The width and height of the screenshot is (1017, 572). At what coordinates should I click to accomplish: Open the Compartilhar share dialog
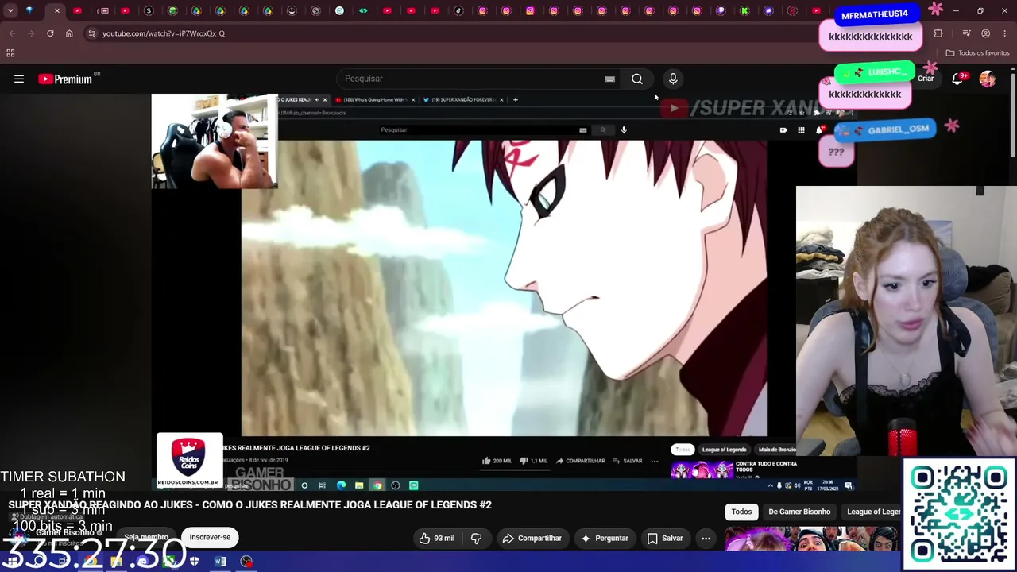(x=532, y=538)
